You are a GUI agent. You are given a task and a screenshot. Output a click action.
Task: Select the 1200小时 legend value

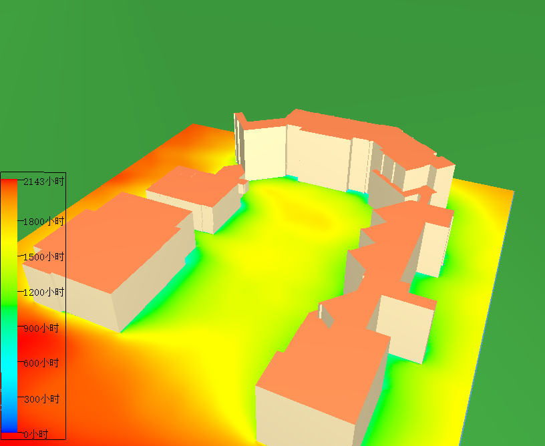(44, 292)
